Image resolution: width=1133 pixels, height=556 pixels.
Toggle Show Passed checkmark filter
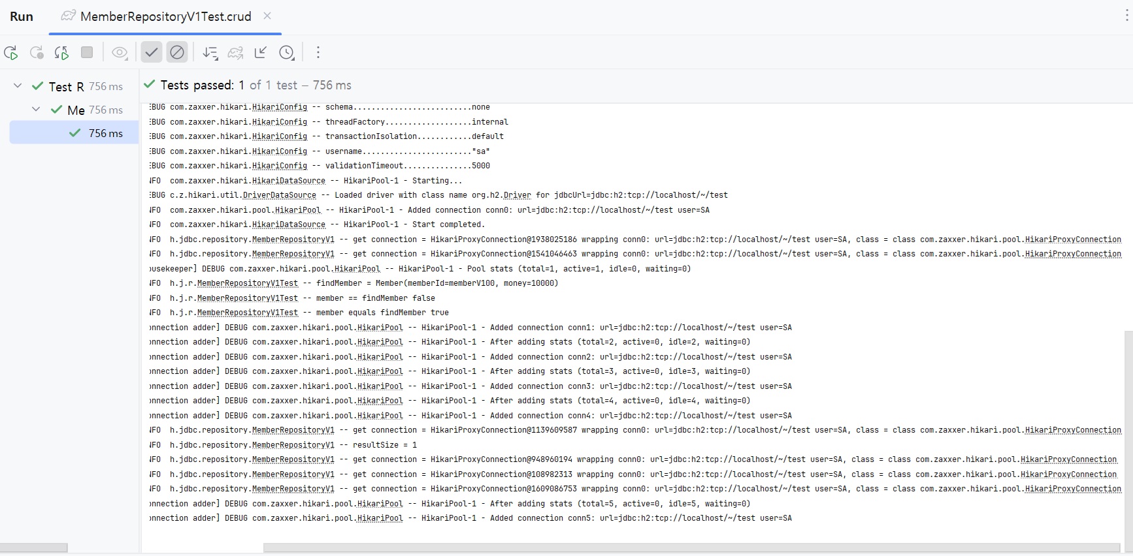tap(151, 52)
